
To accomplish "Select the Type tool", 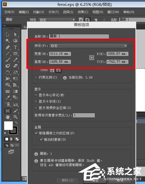I will tap(16, 47).
